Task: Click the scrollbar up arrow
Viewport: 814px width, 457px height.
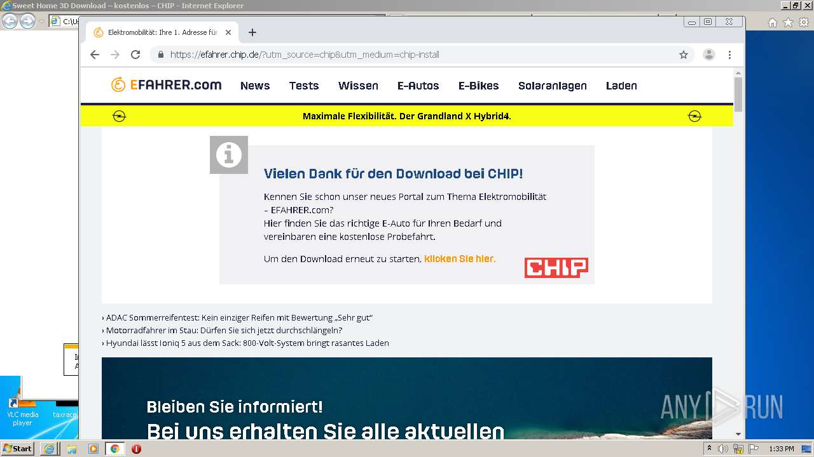Action: 738,72
